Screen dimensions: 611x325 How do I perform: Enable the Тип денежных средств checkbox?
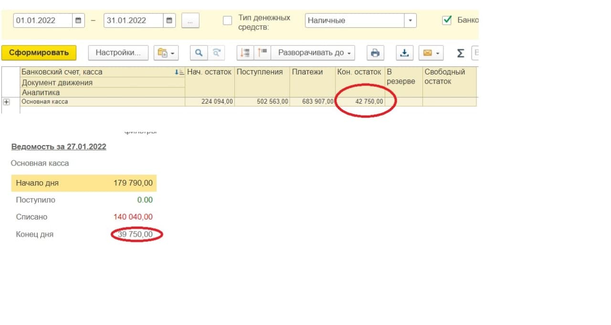(x=228, y=21)
